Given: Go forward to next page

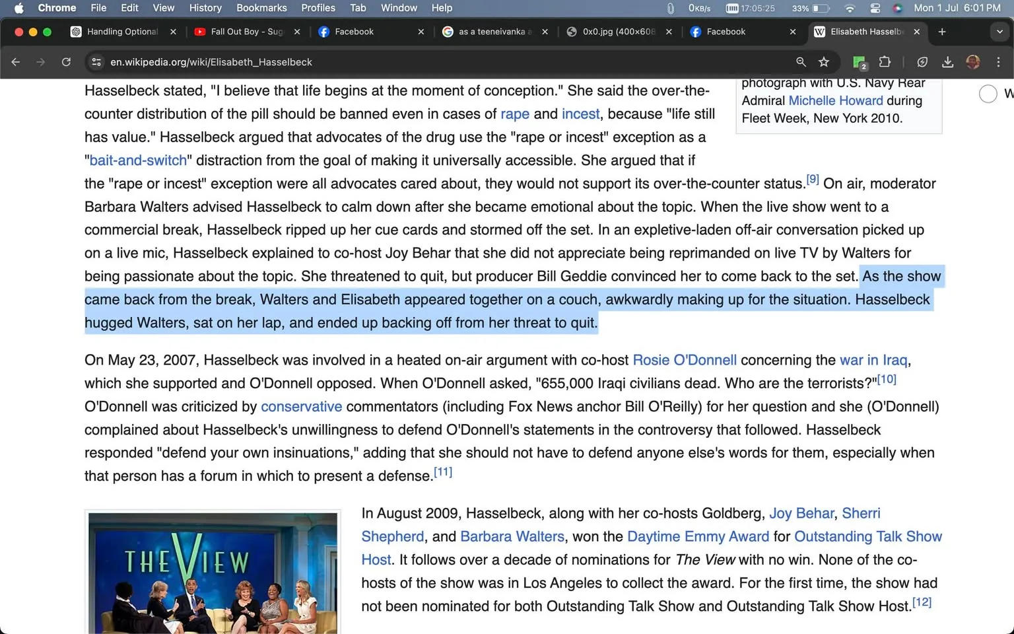Looking at the screenshot, I should (x=41, y=62).
